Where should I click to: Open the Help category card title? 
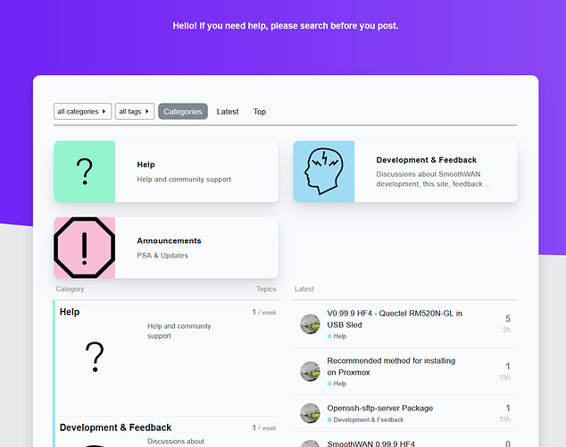click(x=146, y=164)
